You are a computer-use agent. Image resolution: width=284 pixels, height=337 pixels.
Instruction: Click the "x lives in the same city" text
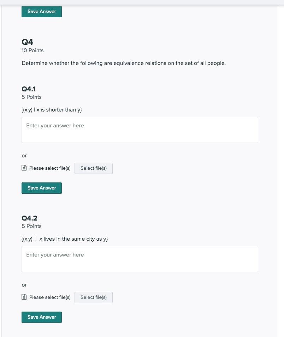(x=67, y=239)
